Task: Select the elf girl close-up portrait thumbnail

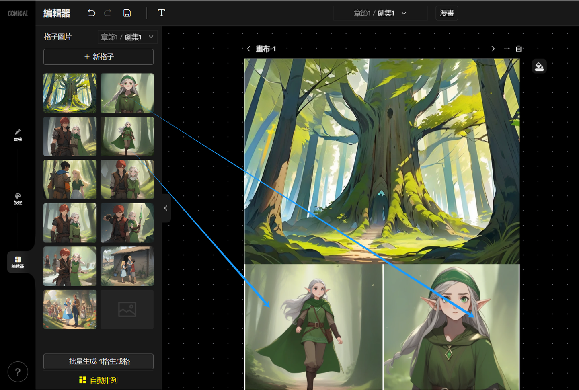Action: (x=127, y=93)
